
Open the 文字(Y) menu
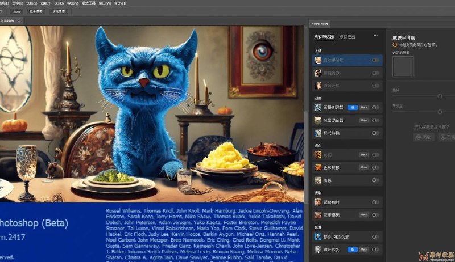(18, 3)
